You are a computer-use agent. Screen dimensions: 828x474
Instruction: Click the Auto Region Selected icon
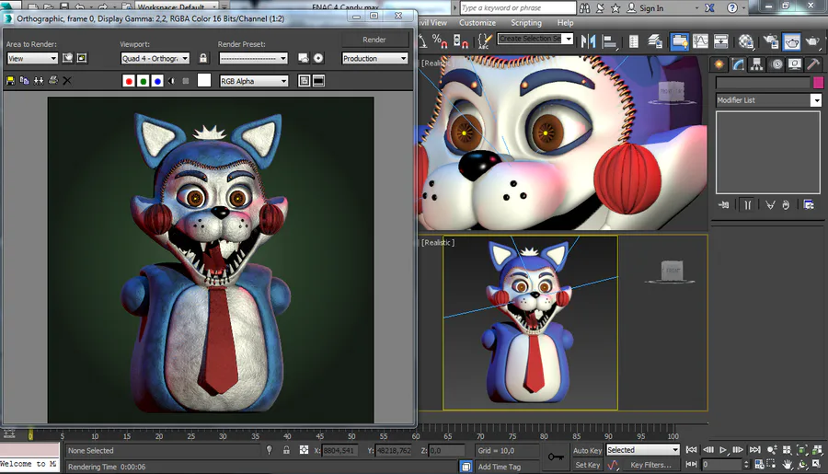(82, 58)
